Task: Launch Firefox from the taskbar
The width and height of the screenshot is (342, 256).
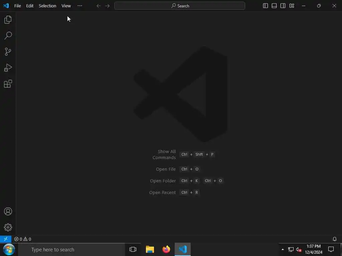Action: pyautogui.click(x=166, y=249)
